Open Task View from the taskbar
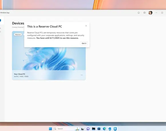This screenshot has height=131, width=166. coord(83,129)
